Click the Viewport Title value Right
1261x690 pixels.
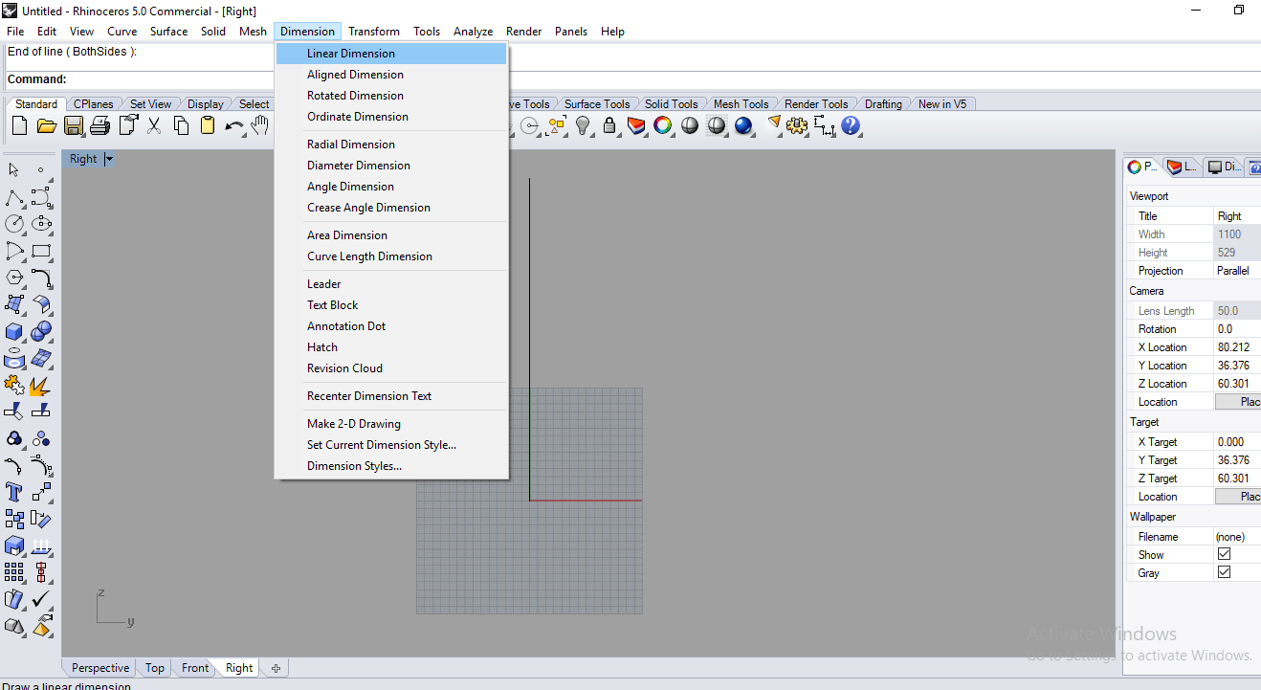(x=1237, y=216)
